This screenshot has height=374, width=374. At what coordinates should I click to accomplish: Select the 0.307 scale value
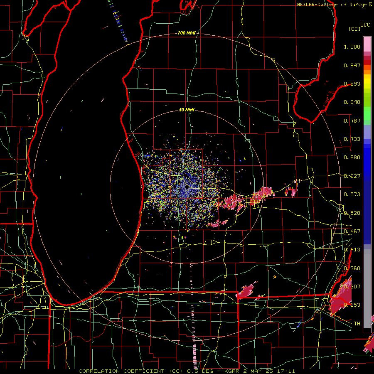point(352,286)
